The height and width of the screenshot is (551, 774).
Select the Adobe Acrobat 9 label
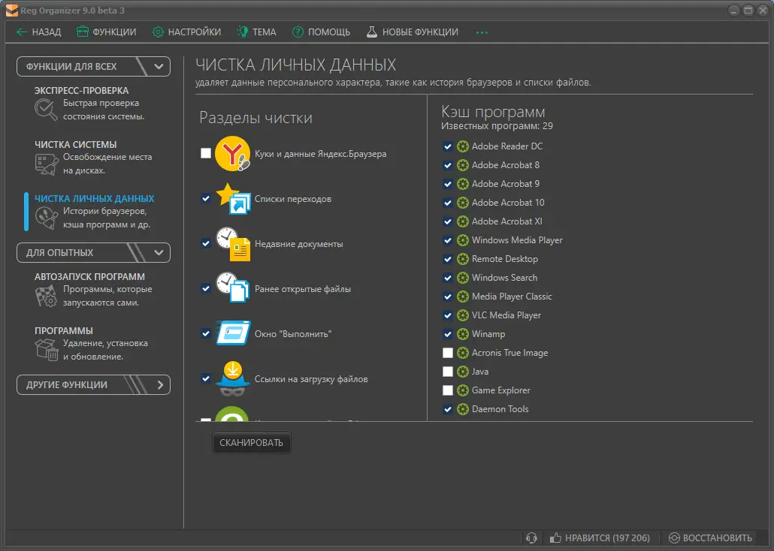506,184
